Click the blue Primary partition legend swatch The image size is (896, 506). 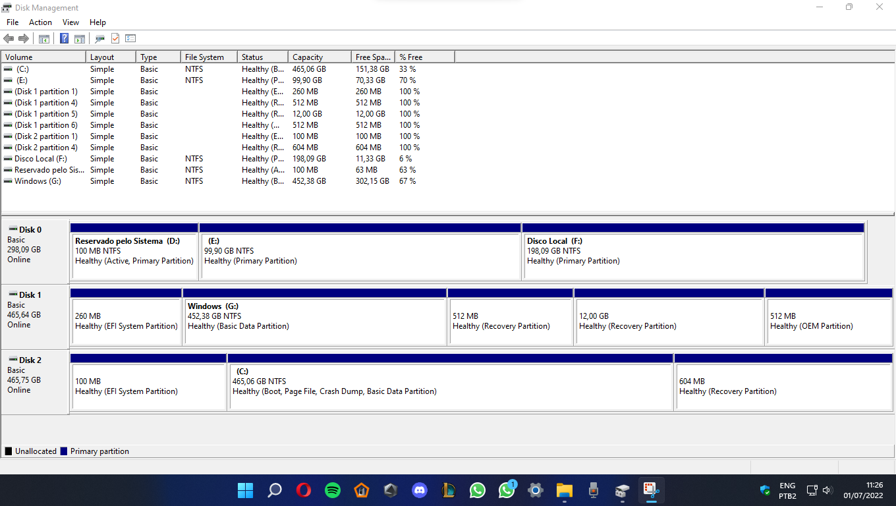[x=64, y=451]
